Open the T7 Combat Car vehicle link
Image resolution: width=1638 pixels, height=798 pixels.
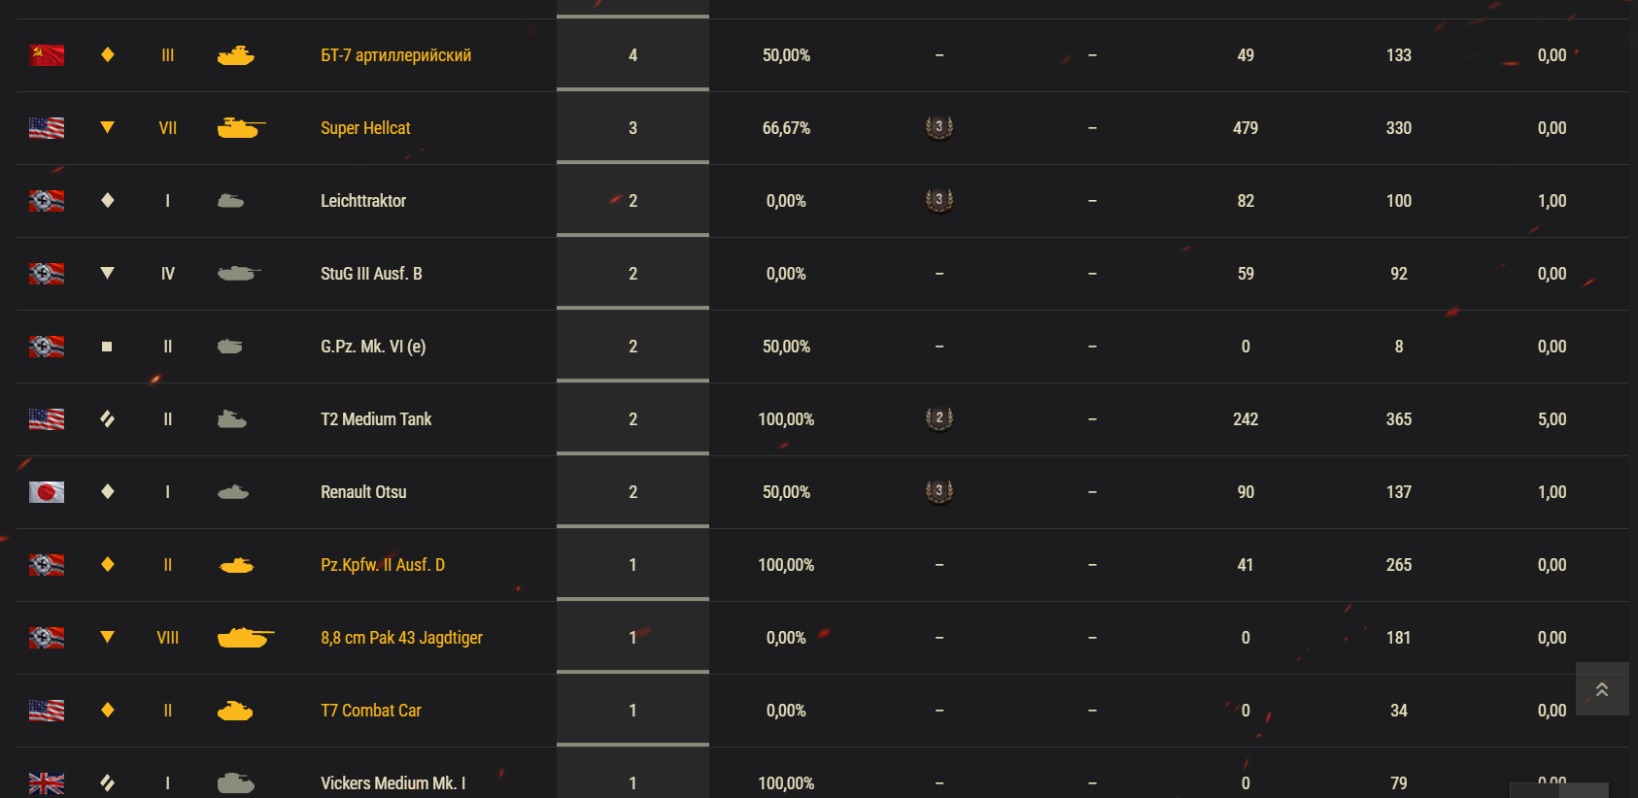point(371,711)
